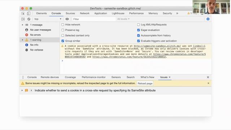The width and height of the screenshot is (231, 130).
Task: Open the drawer three-dot menu
Action: click(x=23, y=77)
